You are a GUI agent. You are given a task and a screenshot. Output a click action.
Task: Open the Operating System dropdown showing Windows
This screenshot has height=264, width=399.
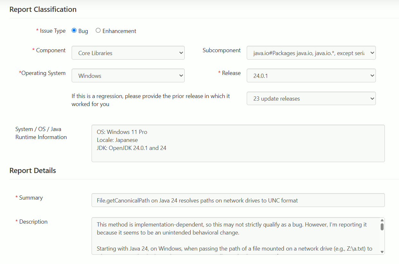(x=128, y=76)
